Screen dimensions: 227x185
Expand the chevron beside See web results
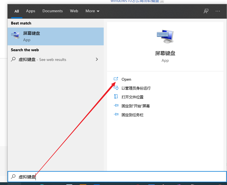coord(97,59)
